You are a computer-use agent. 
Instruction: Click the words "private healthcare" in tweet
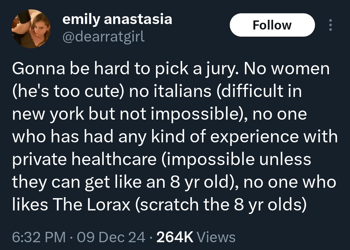coord(84,160)
